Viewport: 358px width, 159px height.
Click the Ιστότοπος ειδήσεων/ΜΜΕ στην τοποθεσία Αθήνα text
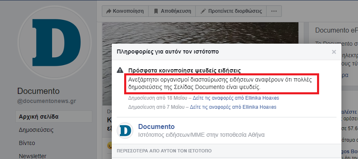202,135
